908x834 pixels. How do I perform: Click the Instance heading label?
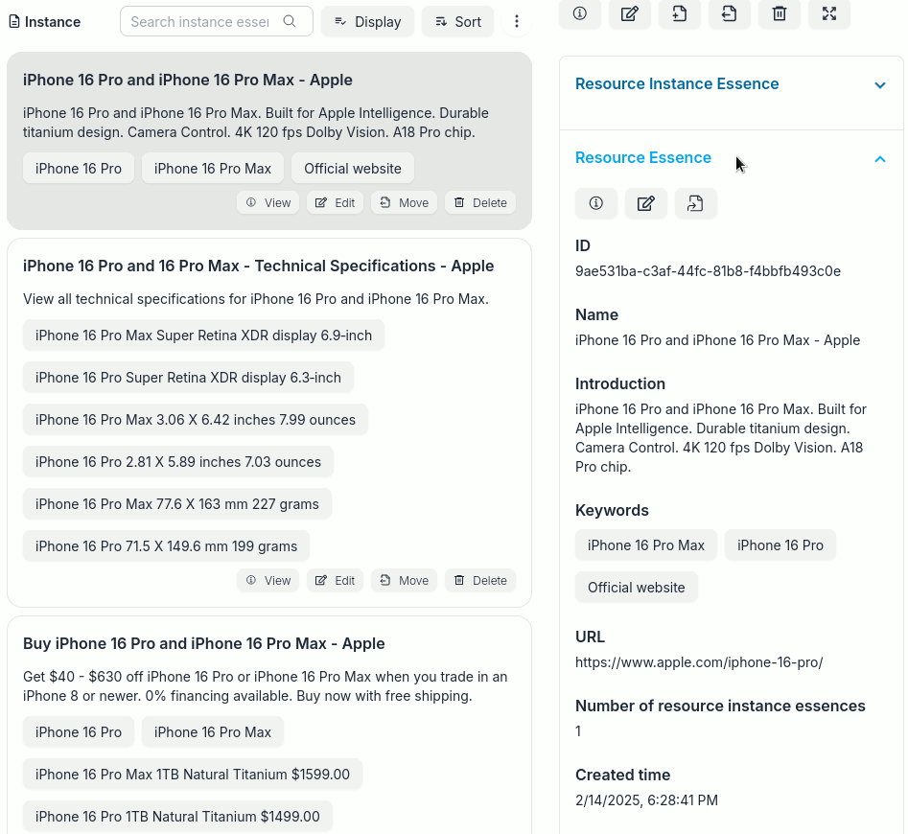click(x=53, y=22)
